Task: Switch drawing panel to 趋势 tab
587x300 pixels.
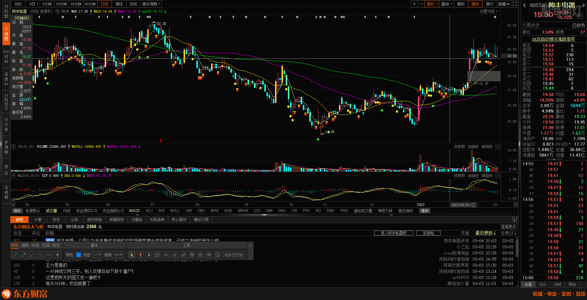Action: pyautogui.click(x=25, y=245)
